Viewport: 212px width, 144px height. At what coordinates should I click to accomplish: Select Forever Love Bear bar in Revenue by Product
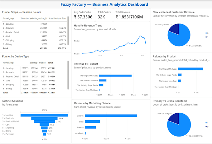pos(103,81)
